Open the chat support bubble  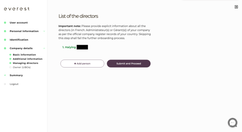pos(233,123)
